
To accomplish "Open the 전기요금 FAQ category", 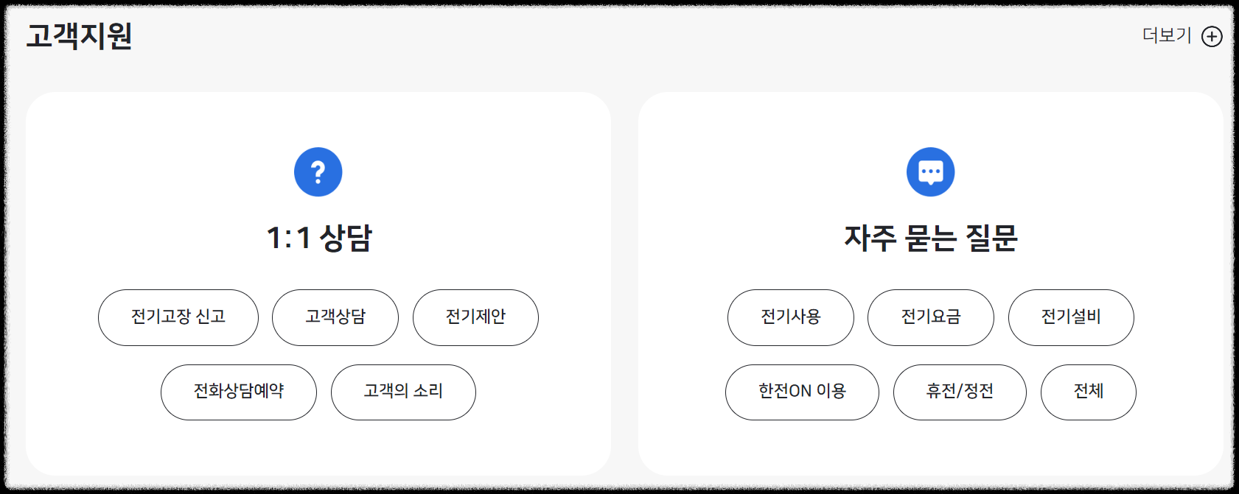I will [x=930, y=317].
